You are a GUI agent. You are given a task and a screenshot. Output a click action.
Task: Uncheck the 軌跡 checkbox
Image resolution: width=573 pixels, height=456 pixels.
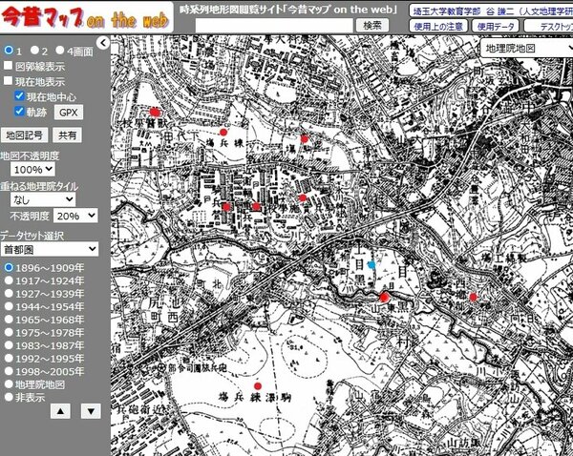coord(19,111)
